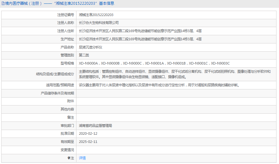This screenshot has width=279, height=164.
Task: Click management class value 第二类
Action: 84,55
